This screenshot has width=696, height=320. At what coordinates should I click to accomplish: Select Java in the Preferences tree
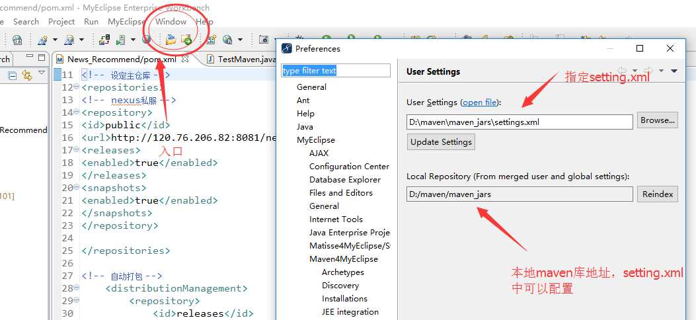click(305, 127)
